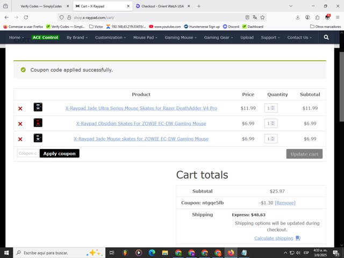The height and width of the screenshot is (258, 344).
Task: Open the Upload menu item
Action: pos(247,37)
